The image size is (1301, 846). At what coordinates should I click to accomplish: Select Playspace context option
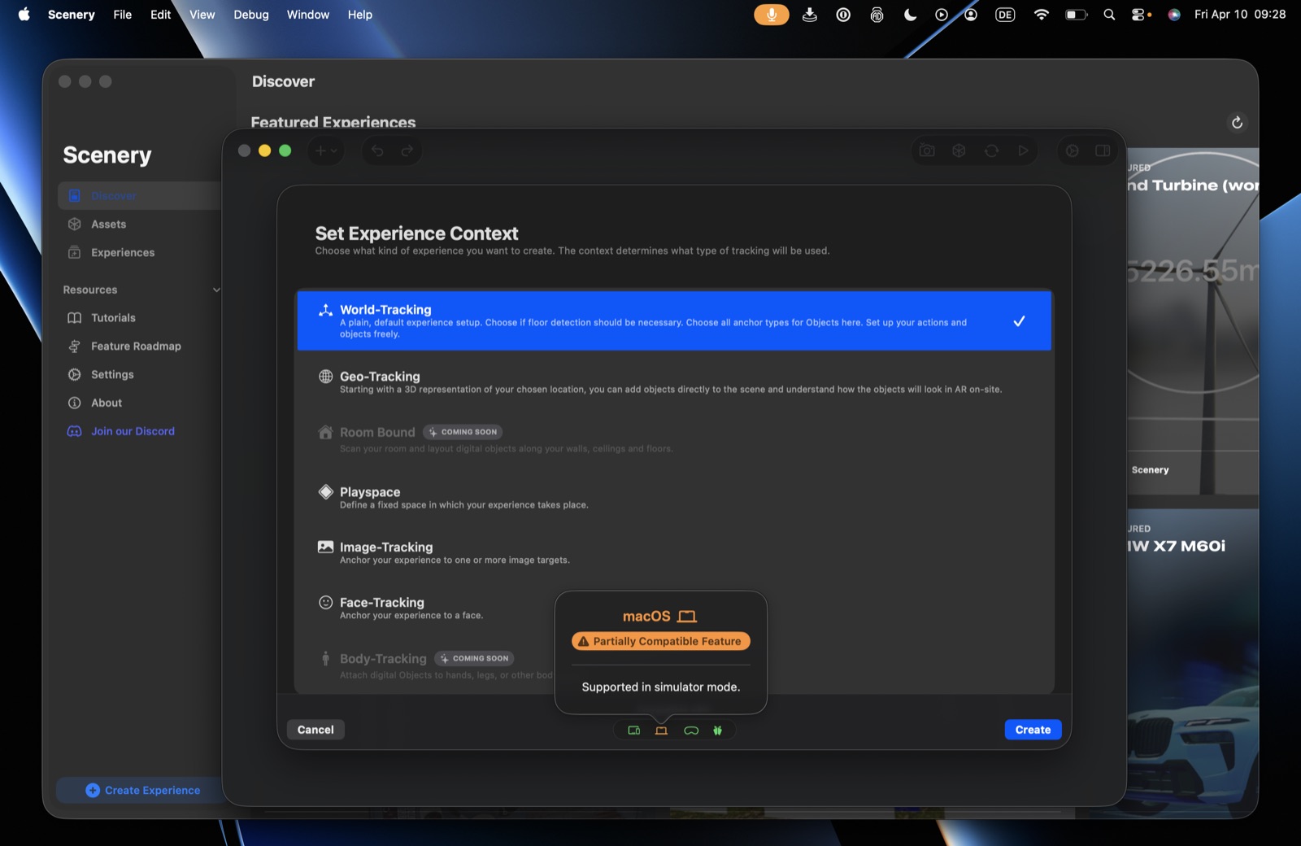(674, 498)
